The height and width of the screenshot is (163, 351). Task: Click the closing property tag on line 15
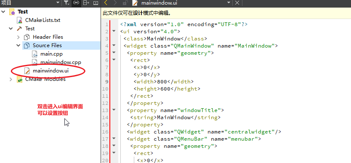point(145,125)
